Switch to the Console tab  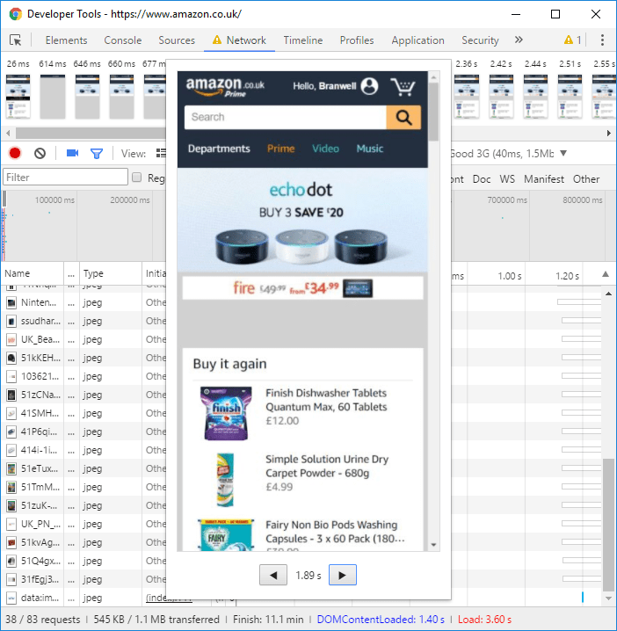click(122, 40)
